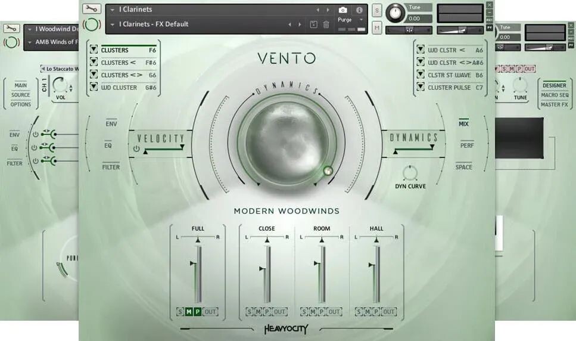The width and height of the screenshot is (576, 341).
Task: Click the wrench icon for I Clarinets
Action: (x=92, y=9)
